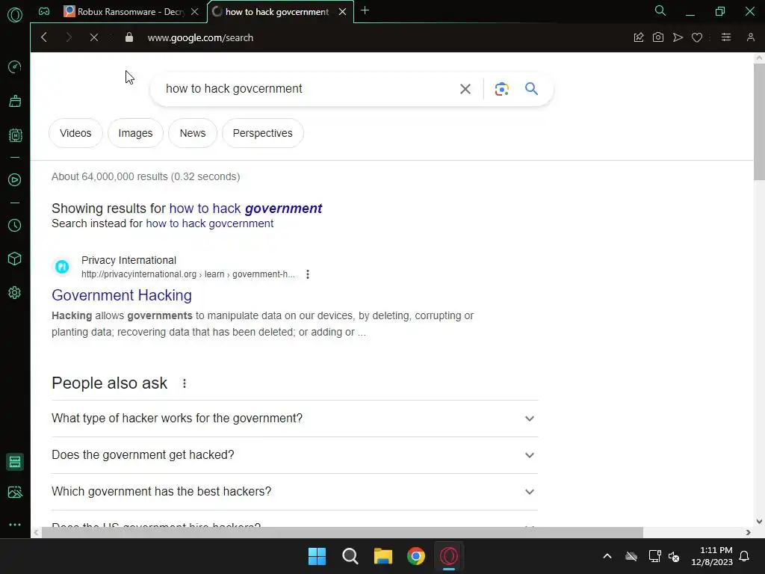Click Opera GX taskbar icon
Screen dimensions: 765x574
(x=449, y=556)
